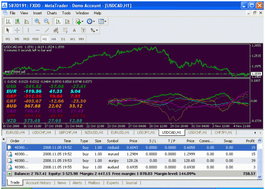Select the line chart icon
The image size is (265, 189).
pyautogui.click(x=27, y=22)
